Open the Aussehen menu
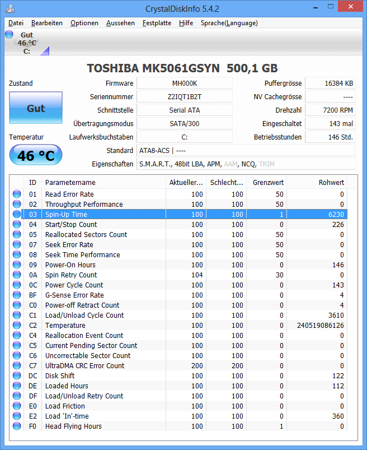This screenshot has height=450, width=367. (120, 23)
